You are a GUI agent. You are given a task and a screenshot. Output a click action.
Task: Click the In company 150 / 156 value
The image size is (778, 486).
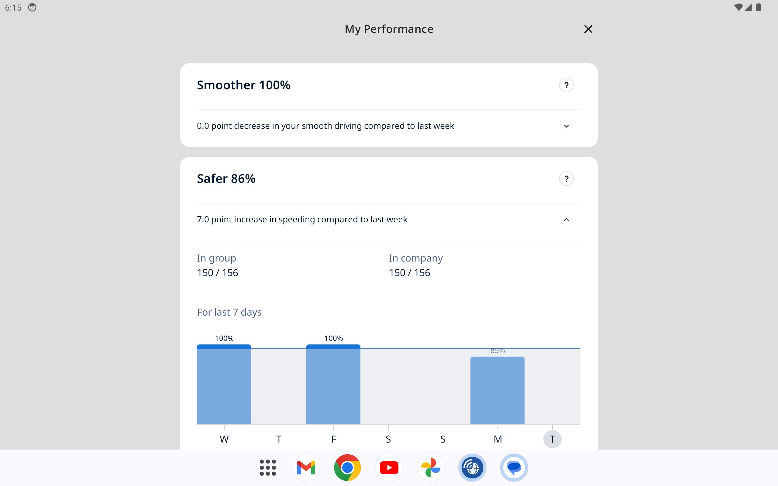tap(409, 273)
